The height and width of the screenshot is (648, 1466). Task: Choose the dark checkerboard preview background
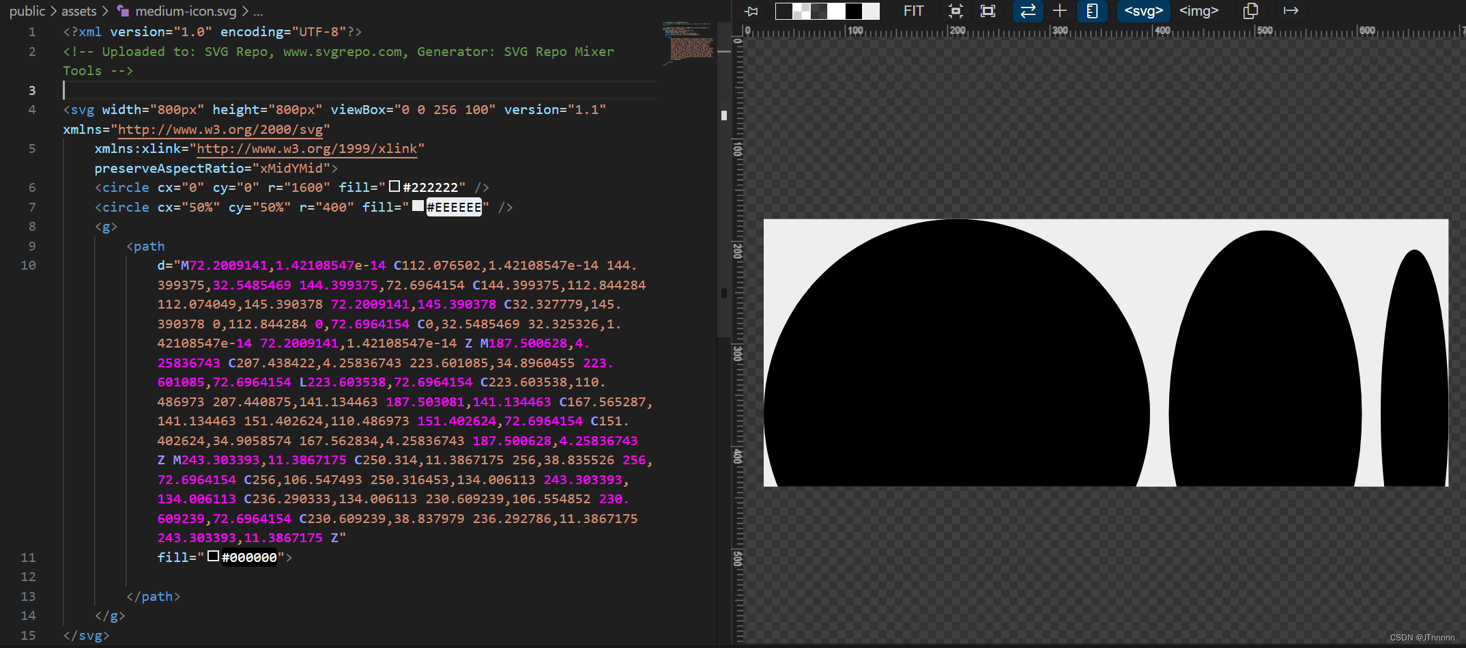point(818,11)
